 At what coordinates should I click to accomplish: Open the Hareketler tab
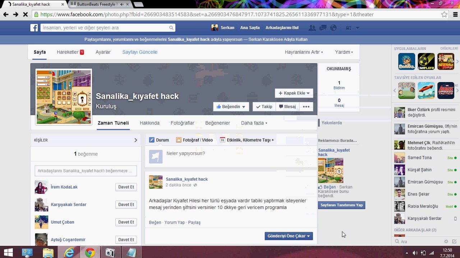pos(70,52)
